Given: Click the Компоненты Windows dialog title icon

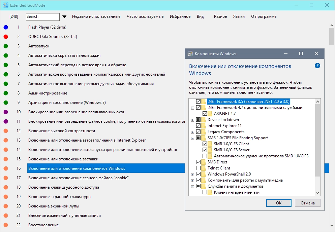Looking at the screenshot, I should 190,54.
